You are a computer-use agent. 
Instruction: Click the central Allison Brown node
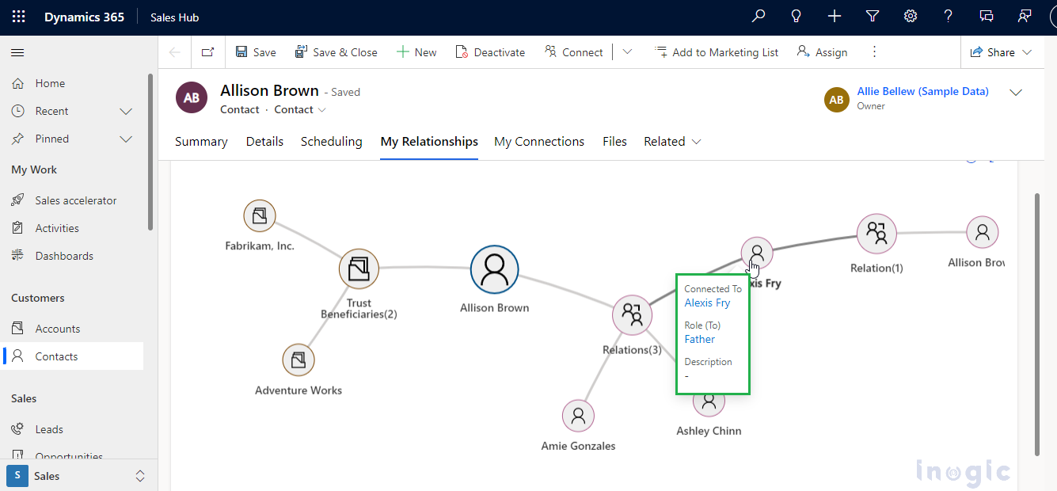click(494, 269)
